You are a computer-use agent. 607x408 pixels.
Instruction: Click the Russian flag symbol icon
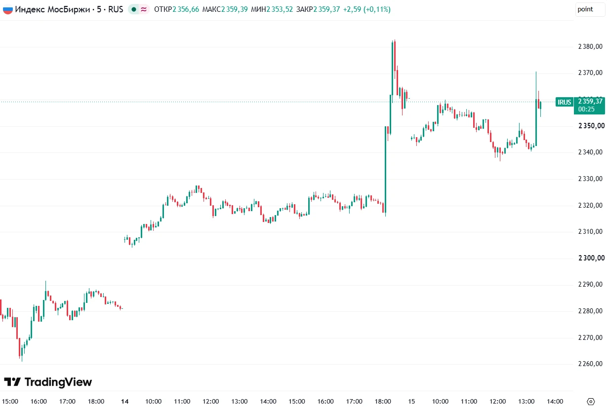(x=7, y=9)
